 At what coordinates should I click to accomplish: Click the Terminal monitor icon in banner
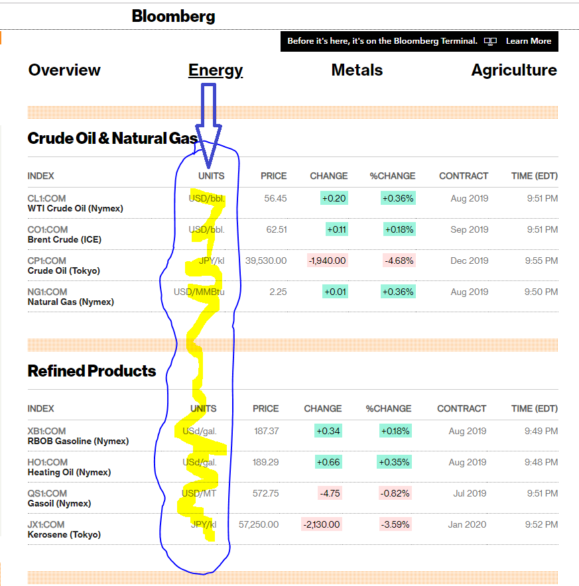point(490,41)
